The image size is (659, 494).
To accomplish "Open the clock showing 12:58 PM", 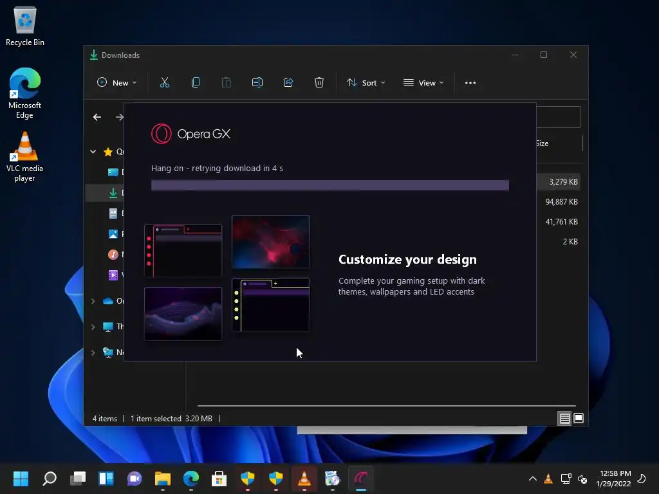I will 613,479.
